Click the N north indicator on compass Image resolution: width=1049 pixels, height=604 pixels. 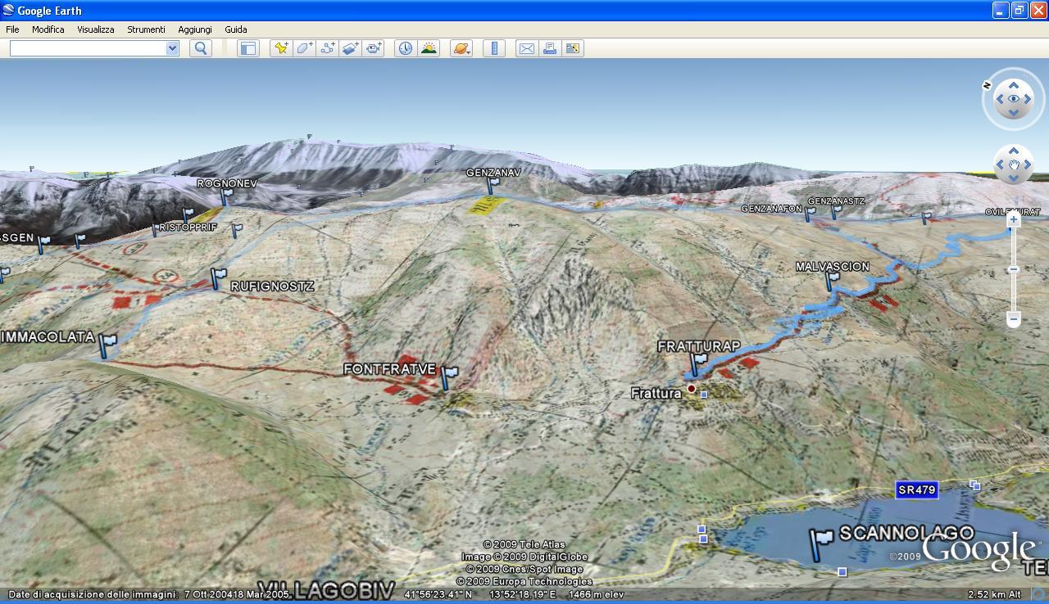click(988, 85)
